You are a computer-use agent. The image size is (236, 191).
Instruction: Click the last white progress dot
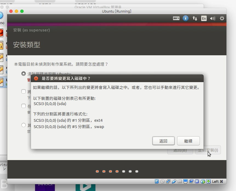pyautogui.click(x=137, y=171)
